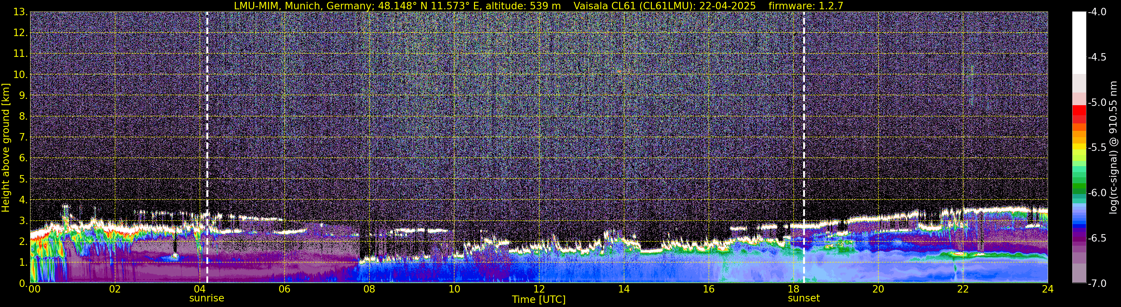Click the '06' time tick label
Screen dimensions: 1121x307
(x=284, y=289)
